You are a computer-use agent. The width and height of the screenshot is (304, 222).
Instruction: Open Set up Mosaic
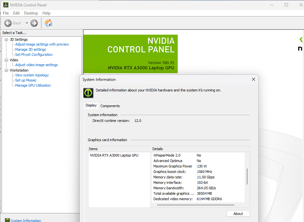point(26,80)
